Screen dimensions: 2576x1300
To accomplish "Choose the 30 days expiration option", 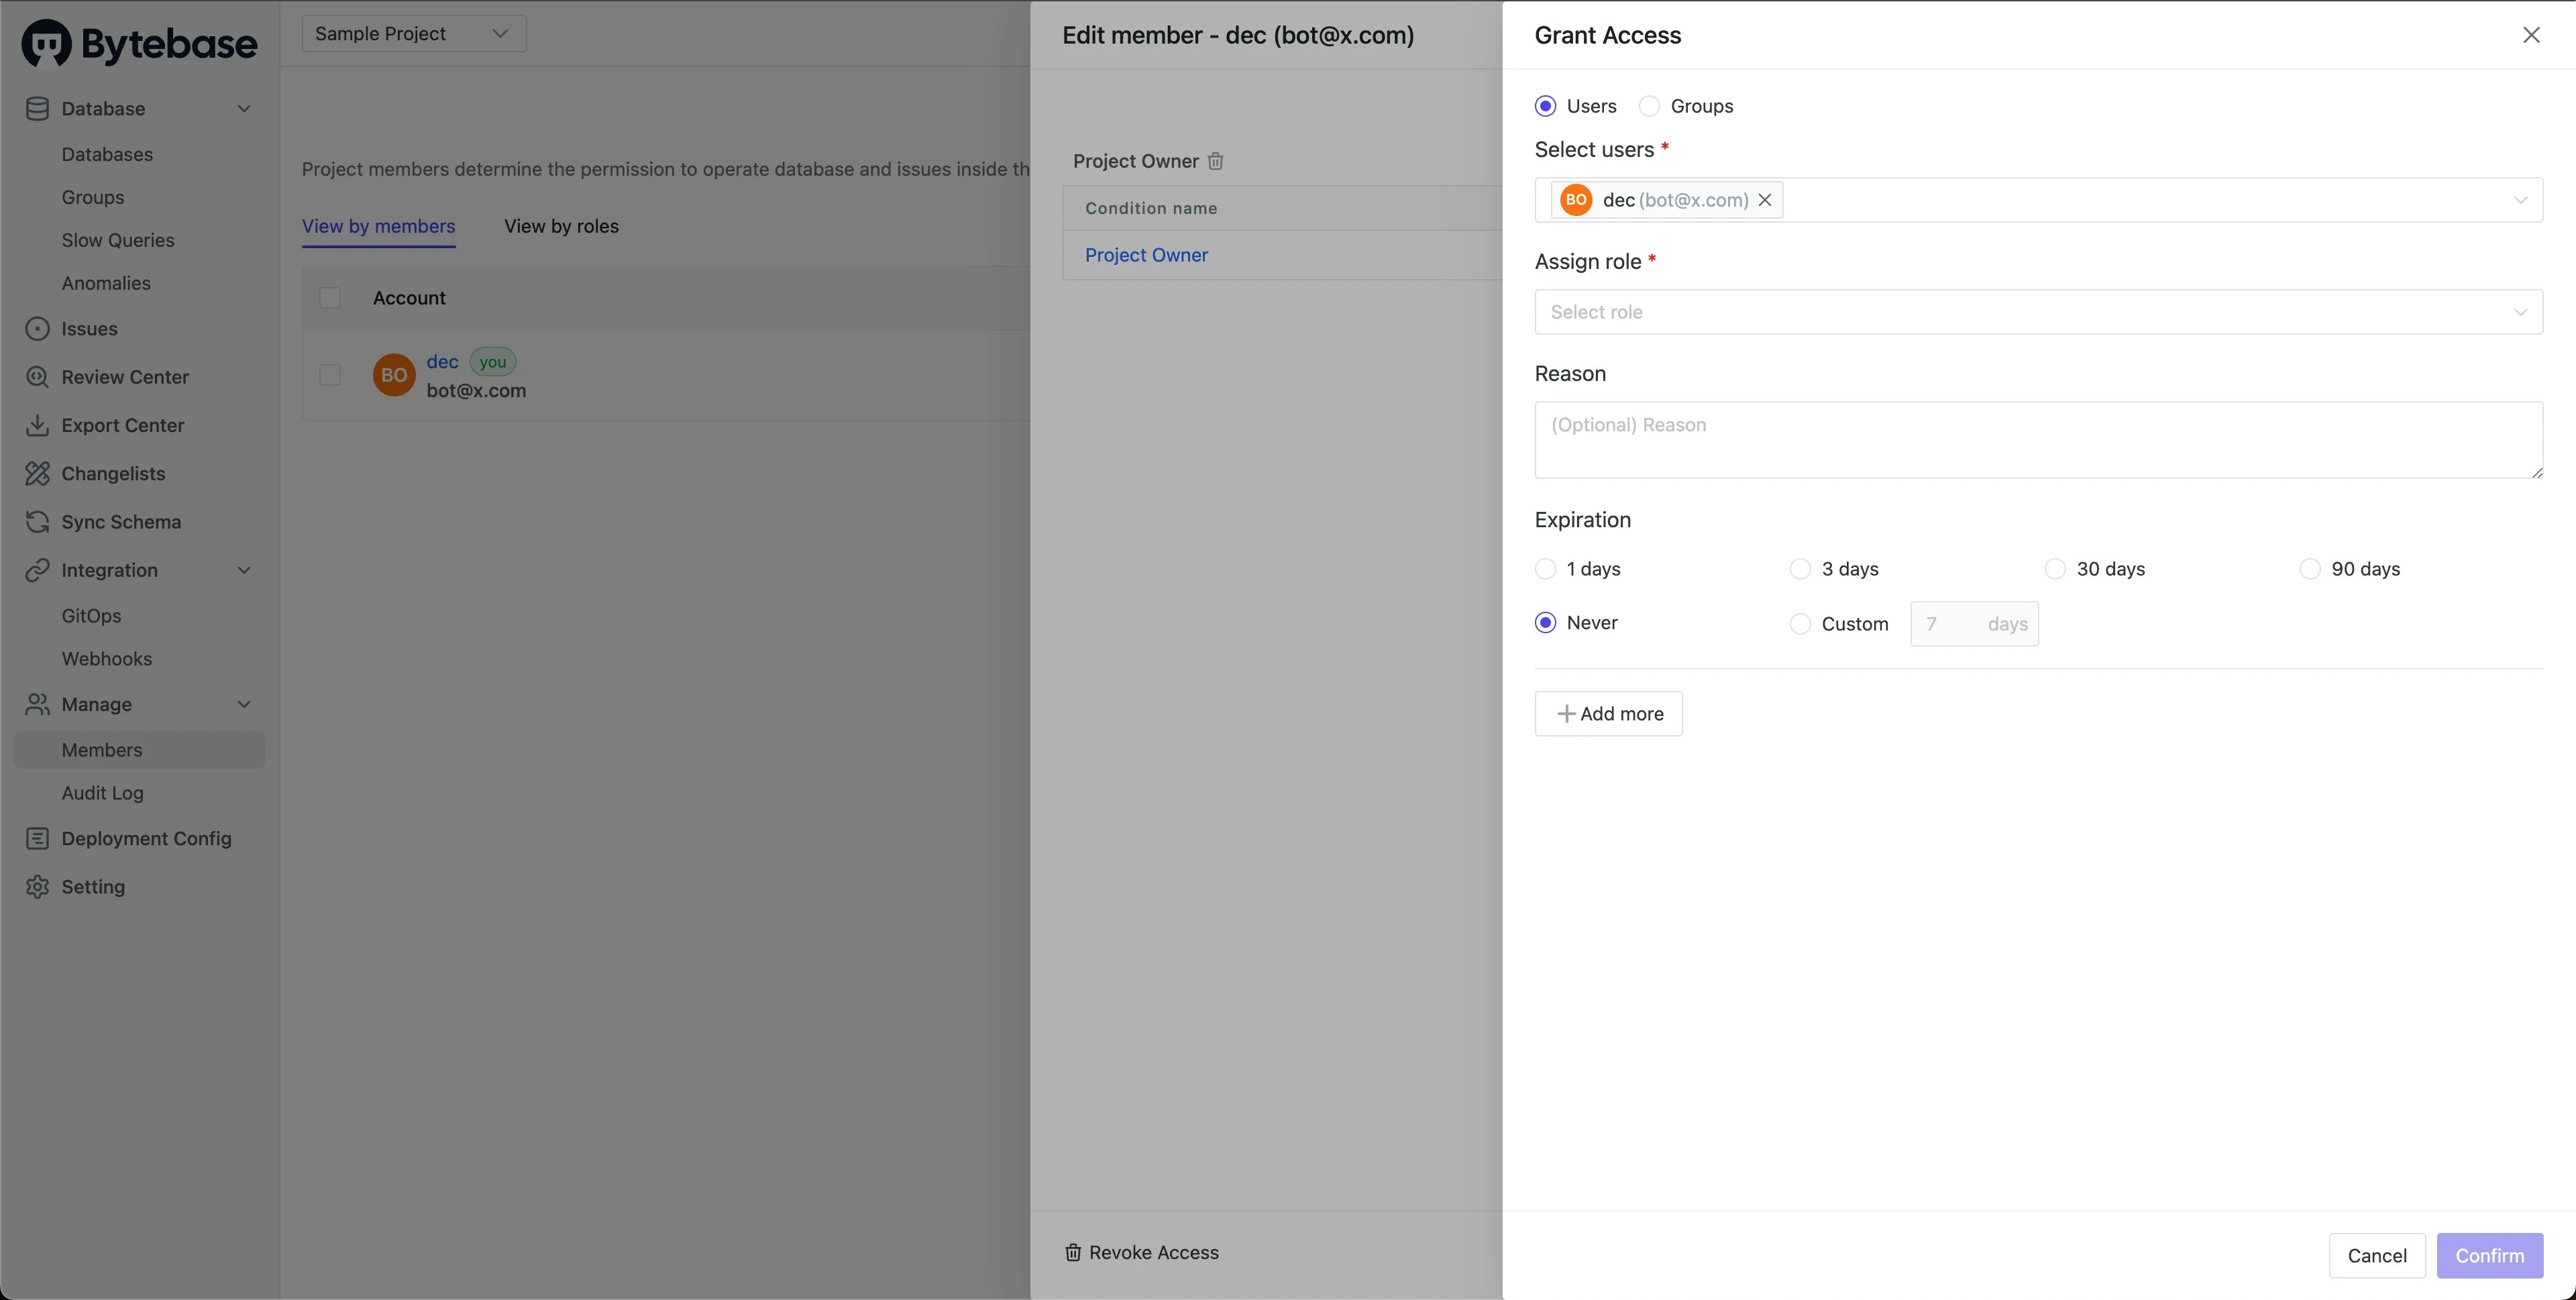I will click(2055, 569).
